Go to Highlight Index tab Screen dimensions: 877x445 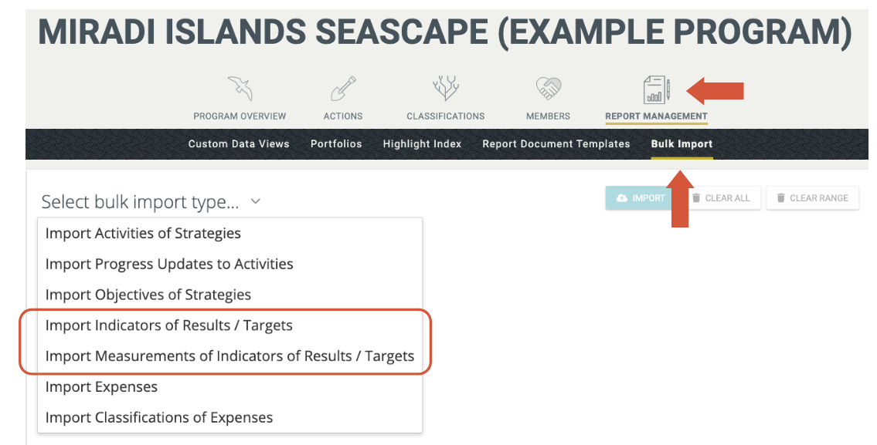point(422,144)
